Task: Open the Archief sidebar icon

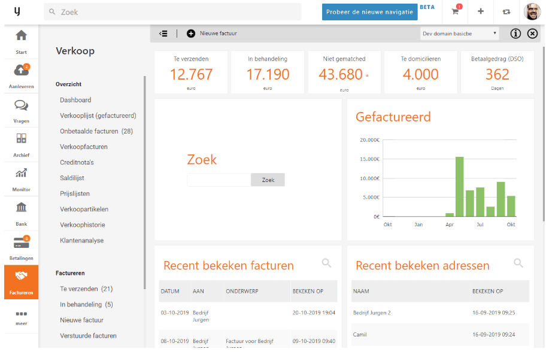Action: tap(21, 139)
